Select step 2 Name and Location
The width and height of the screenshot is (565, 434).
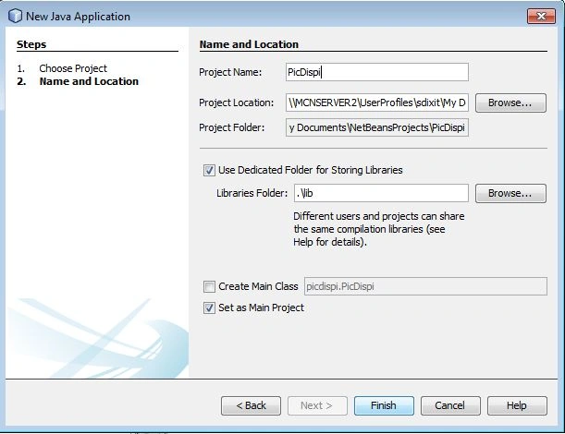point(89,81)
